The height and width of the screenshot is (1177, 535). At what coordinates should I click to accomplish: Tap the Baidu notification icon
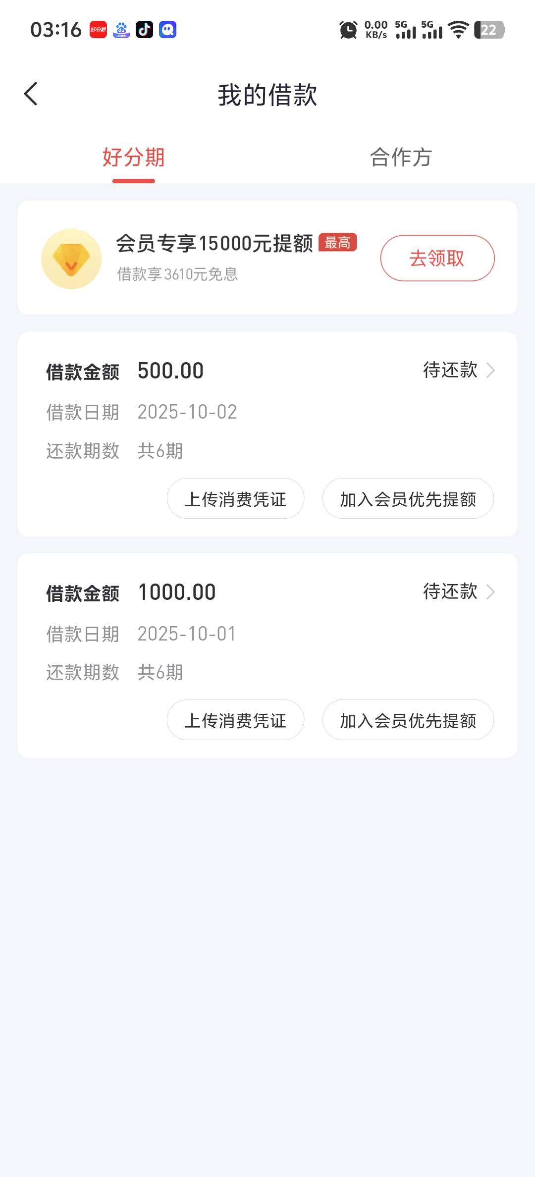[121, 30]
